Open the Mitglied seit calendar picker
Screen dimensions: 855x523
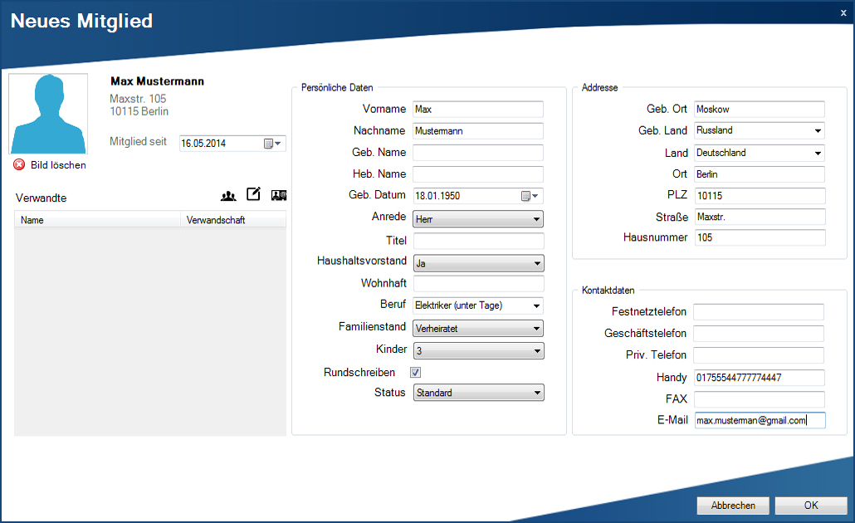273,144
